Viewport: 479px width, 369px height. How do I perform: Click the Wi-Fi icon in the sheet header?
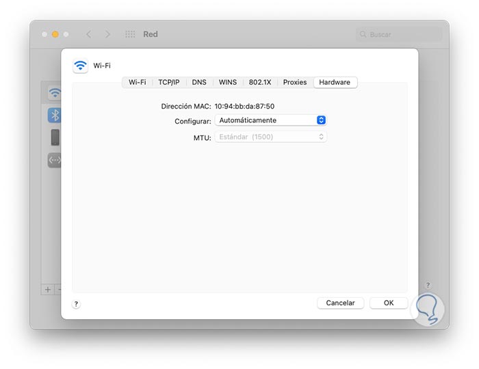[80, 66]
